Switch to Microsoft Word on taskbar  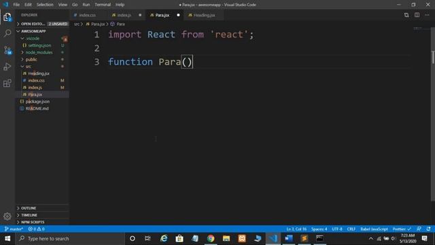(288, 238)
